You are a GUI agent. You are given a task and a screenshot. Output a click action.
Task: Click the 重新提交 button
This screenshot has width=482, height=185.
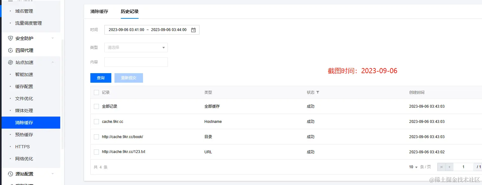pyautogui.click(x=129, y=78)
